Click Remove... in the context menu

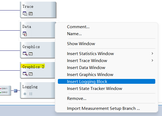point(77,99)
